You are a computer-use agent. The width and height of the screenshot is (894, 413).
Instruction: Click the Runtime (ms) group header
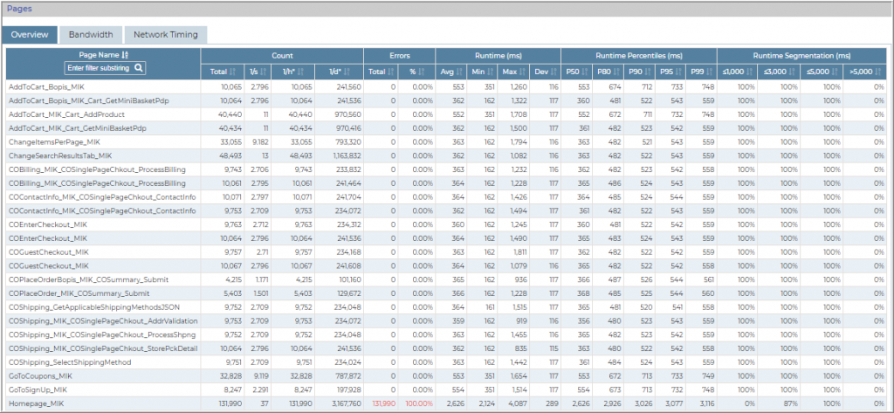(499, 56)
